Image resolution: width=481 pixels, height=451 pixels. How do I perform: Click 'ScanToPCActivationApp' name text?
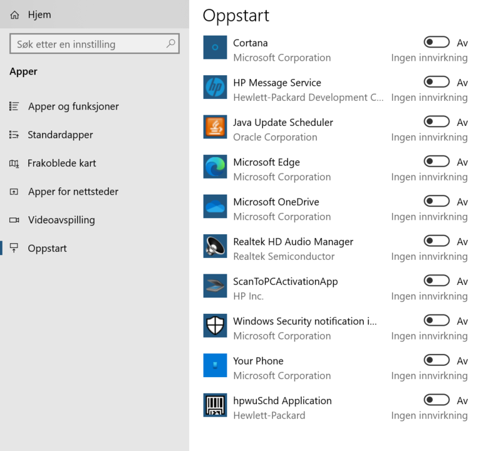tap(286, 282)
